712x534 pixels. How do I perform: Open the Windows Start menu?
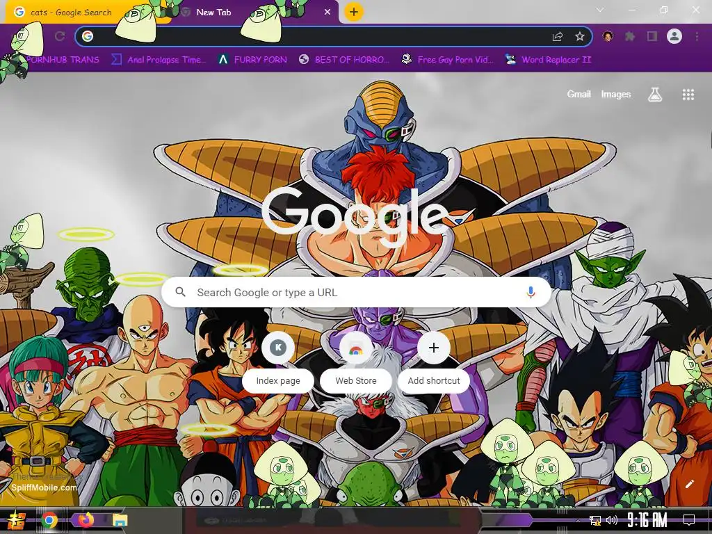pyautogui.click(x=15, y=520)
